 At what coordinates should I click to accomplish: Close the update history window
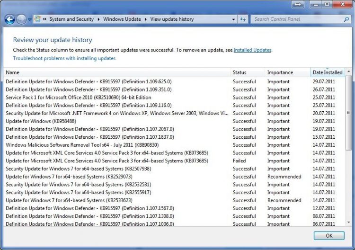click(x=343, y=5)
